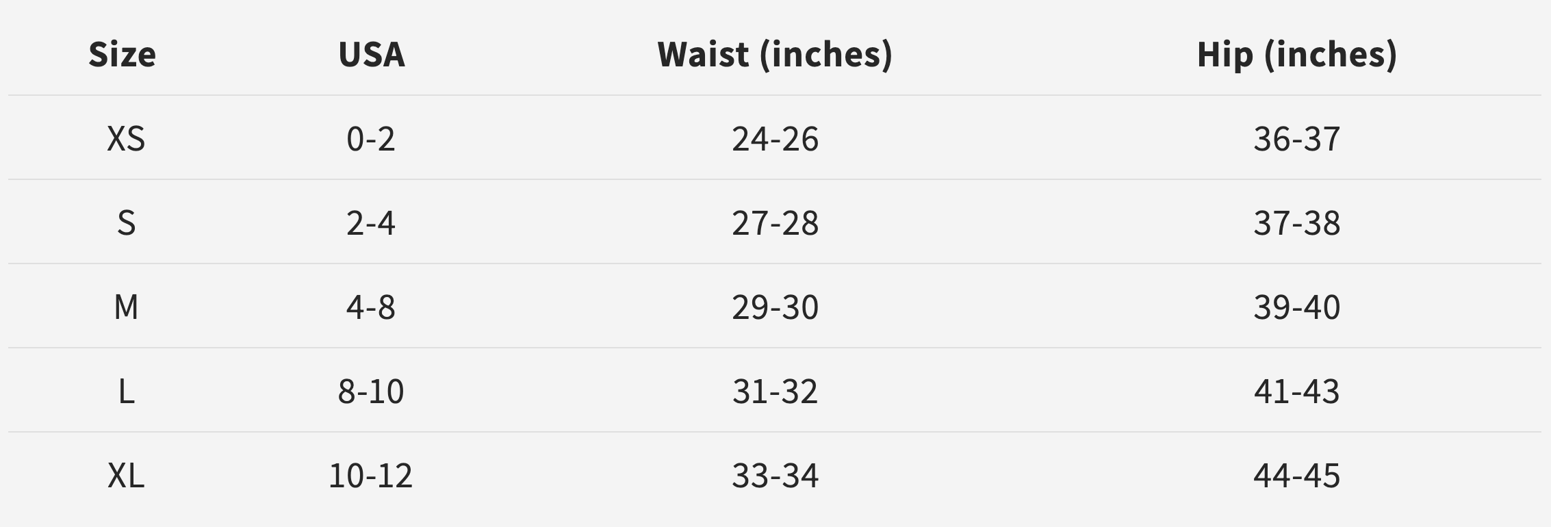Click the USA column header
The image size is (1551, 527).
click(x=372, y=54)
